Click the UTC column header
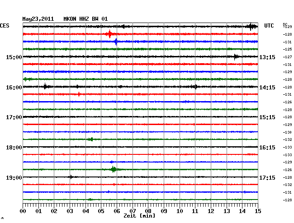Screen dimensions: 294x223 tap(269, 26)
